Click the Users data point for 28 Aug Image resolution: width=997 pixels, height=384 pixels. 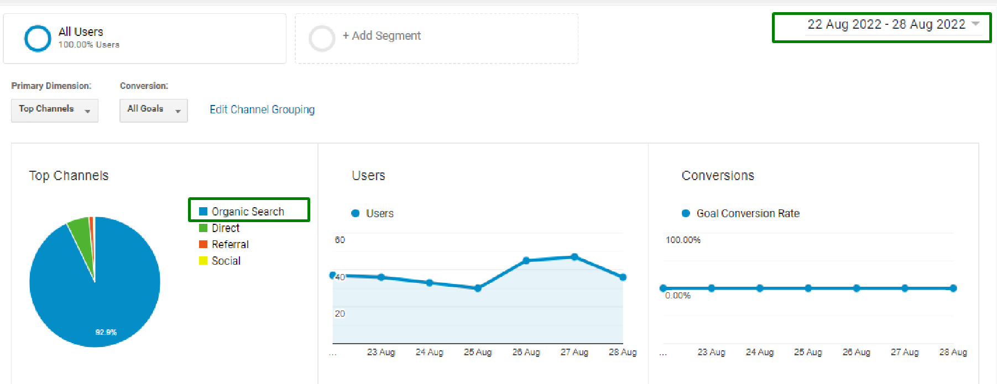pos(623,277)
